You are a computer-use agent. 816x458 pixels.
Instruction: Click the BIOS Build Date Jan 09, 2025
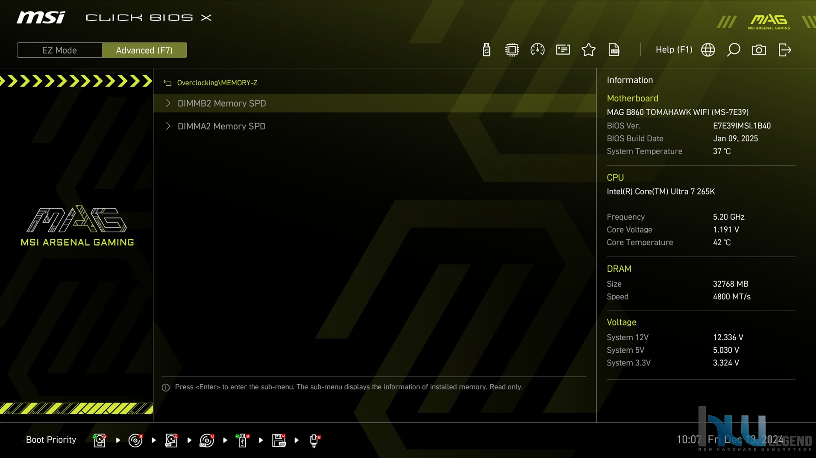pyautogui.click(x=735, y=139)
